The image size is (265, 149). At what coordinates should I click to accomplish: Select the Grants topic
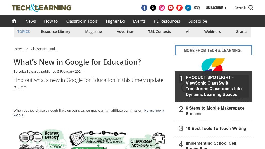click(x=242, y=32)
